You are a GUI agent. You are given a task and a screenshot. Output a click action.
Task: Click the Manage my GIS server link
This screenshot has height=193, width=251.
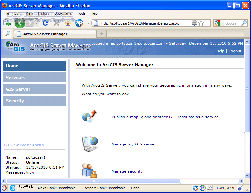[134, 144]
